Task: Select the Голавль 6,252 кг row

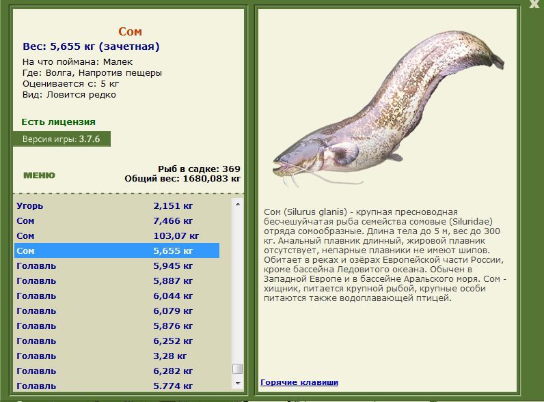Action: [117, 341]
